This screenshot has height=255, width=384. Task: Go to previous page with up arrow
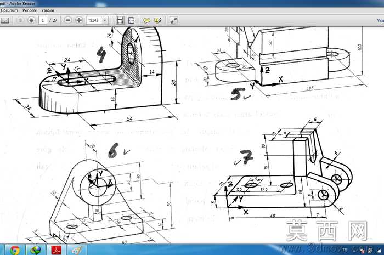tap(20, 20)
